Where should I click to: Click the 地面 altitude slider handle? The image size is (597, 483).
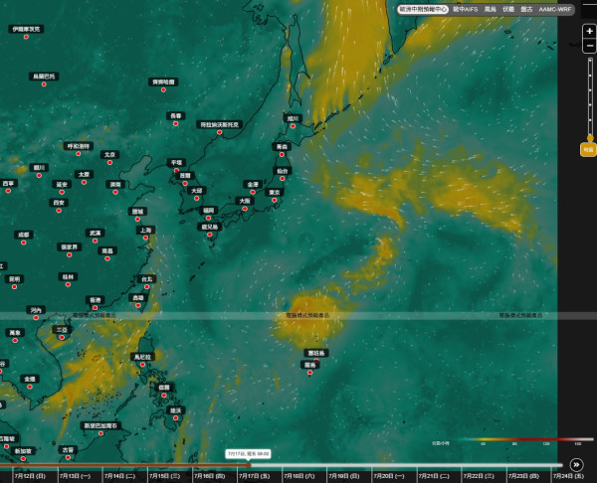point(588,149)
